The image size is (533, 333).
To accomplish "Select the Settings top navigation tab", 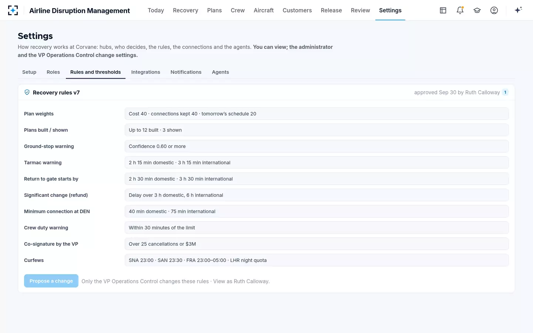I will click(x=390, y=10).
